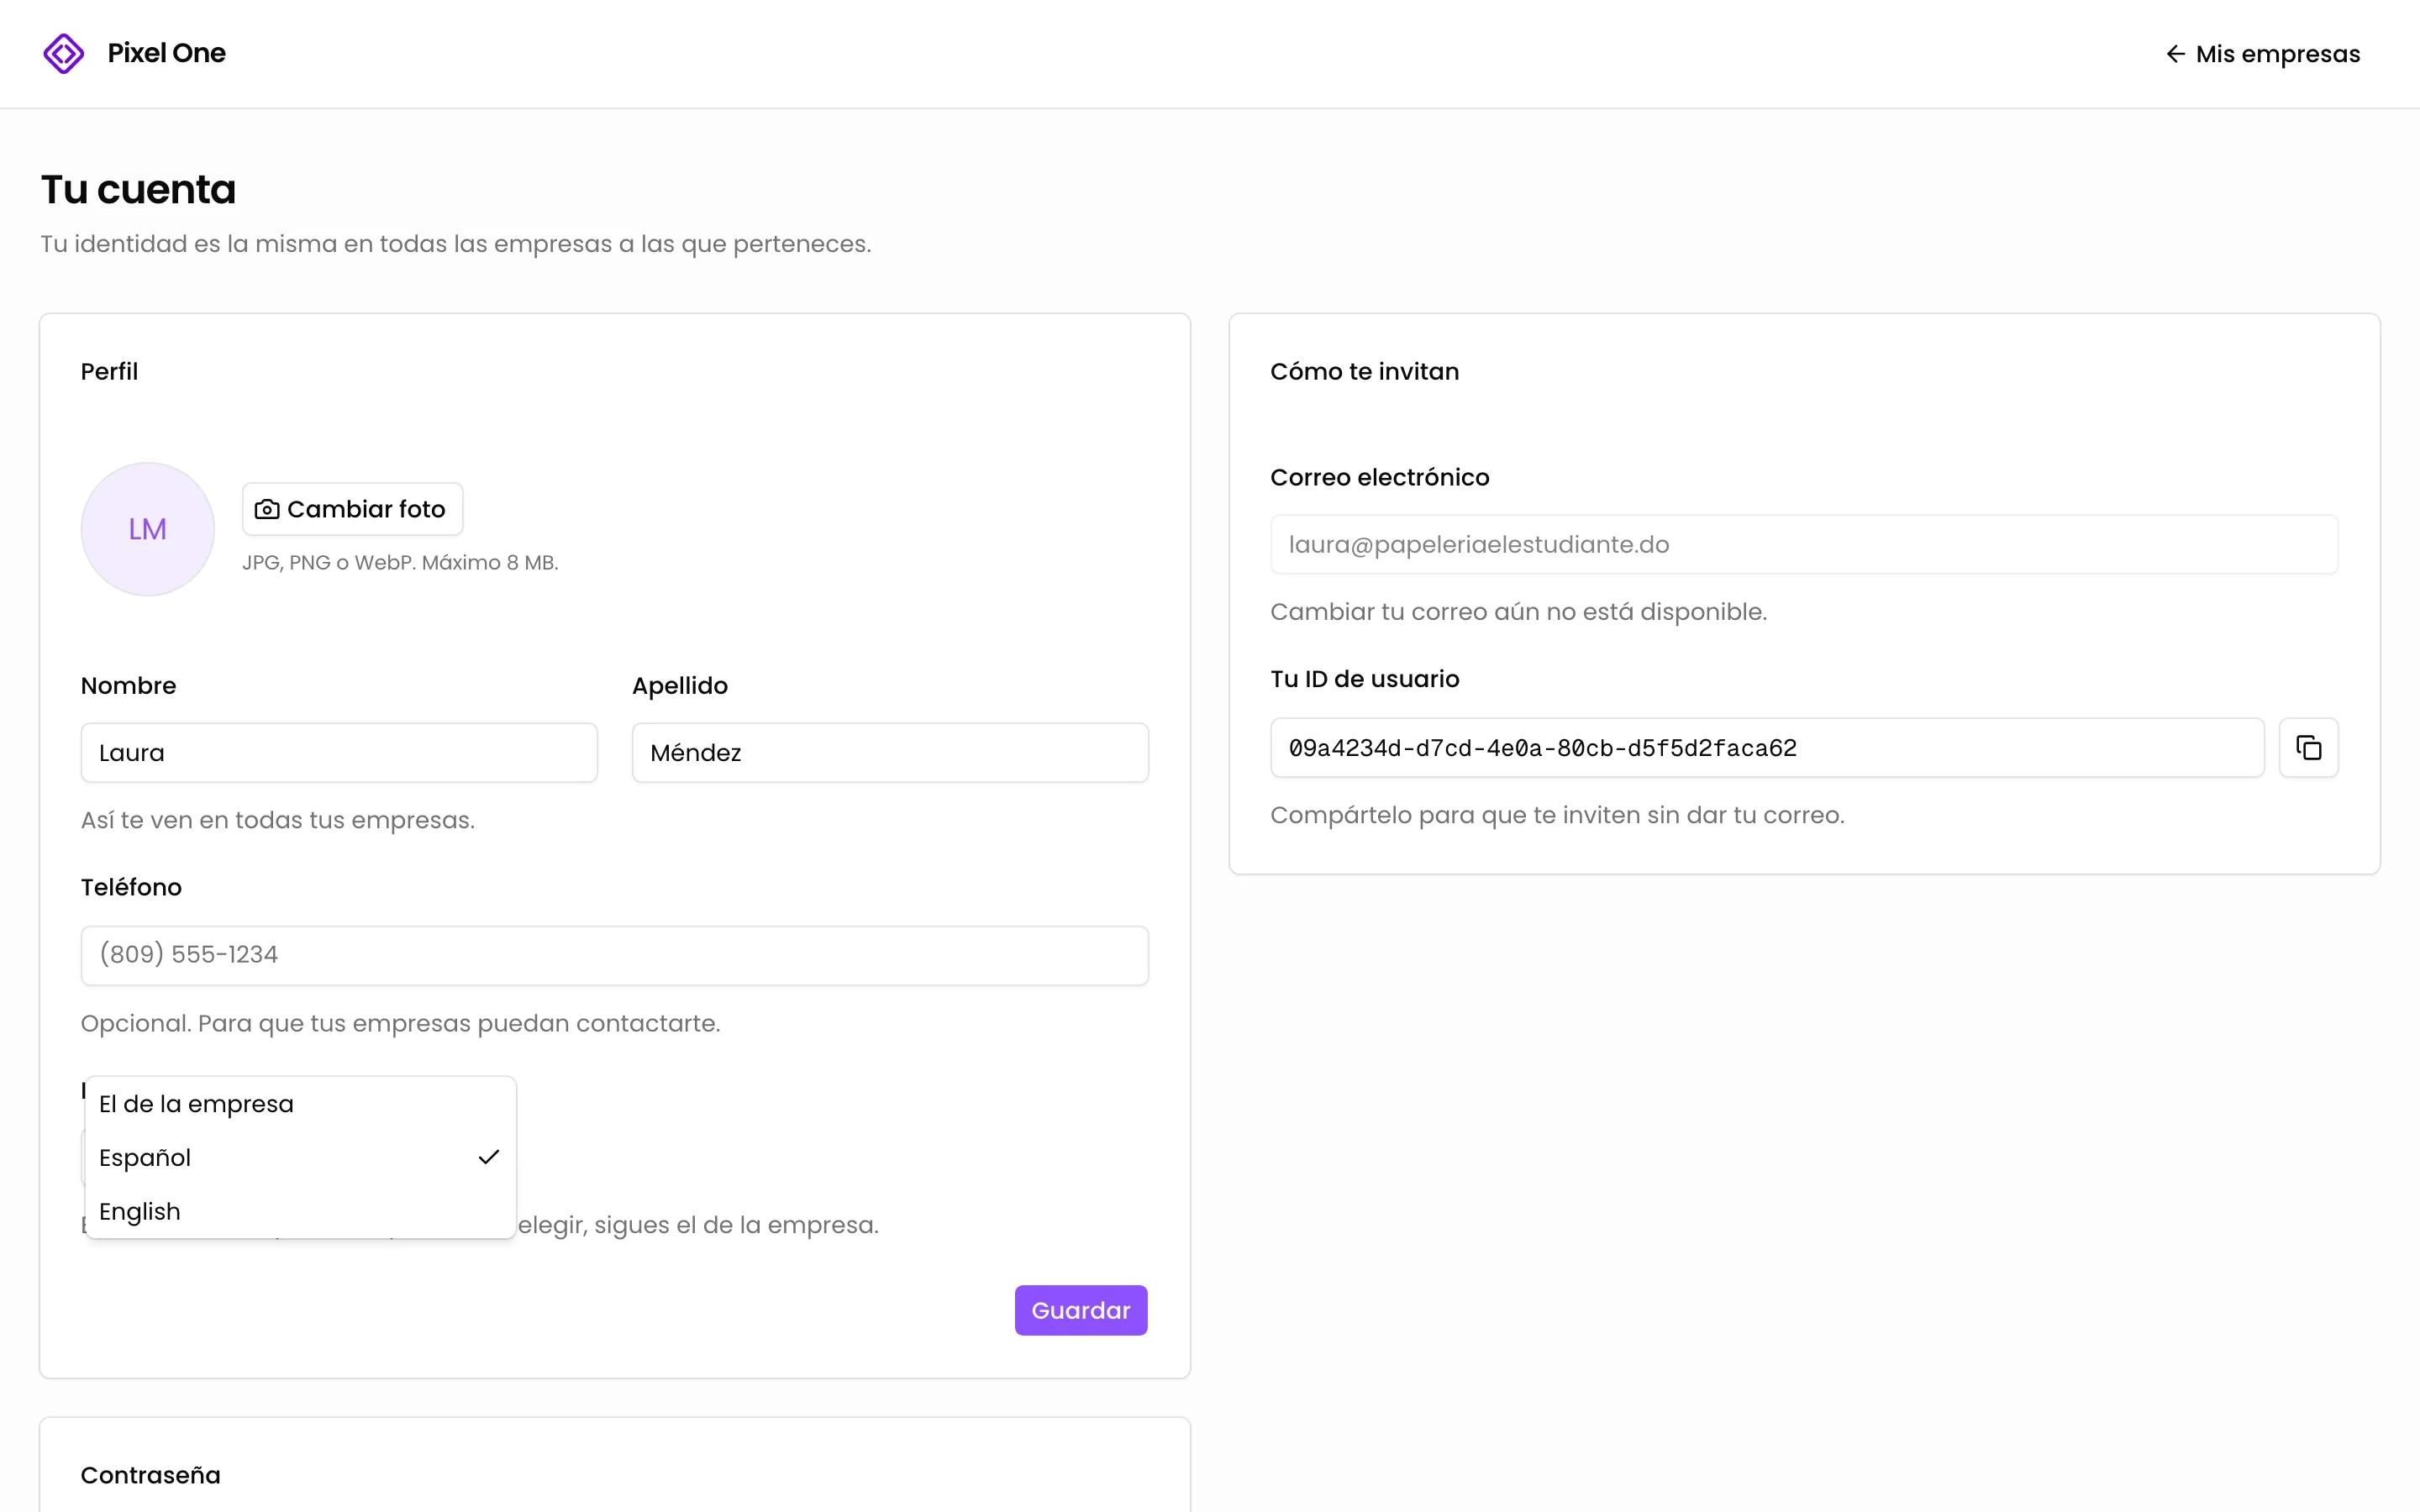Save profile with the Guardar button
The image size is (2420, 1512).
click(x=1081, y=1310)
